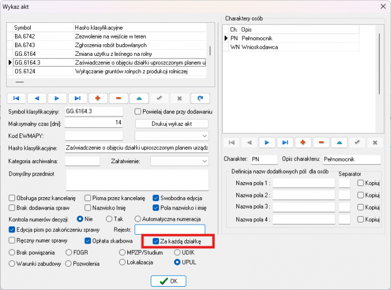Go to last record in the Charaktery osób navigator
This screenshot has width=391, height=290.
285,142
